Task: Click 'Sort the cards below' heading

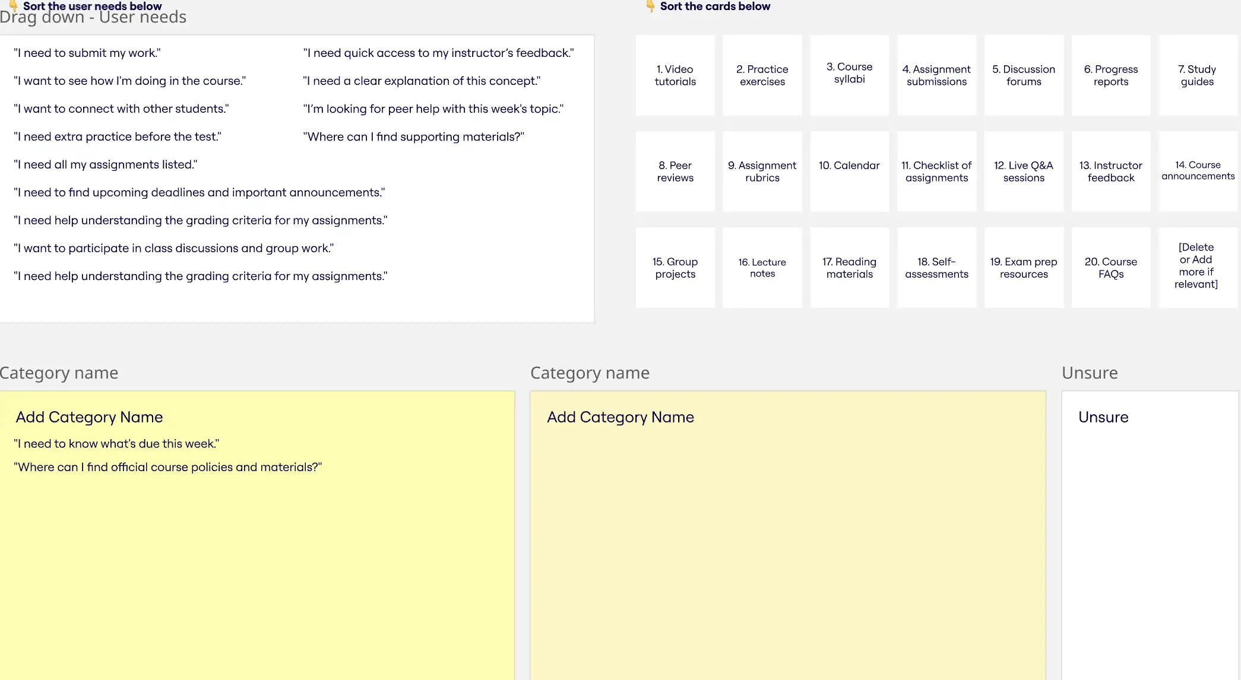Action: [x=715, y=7]
